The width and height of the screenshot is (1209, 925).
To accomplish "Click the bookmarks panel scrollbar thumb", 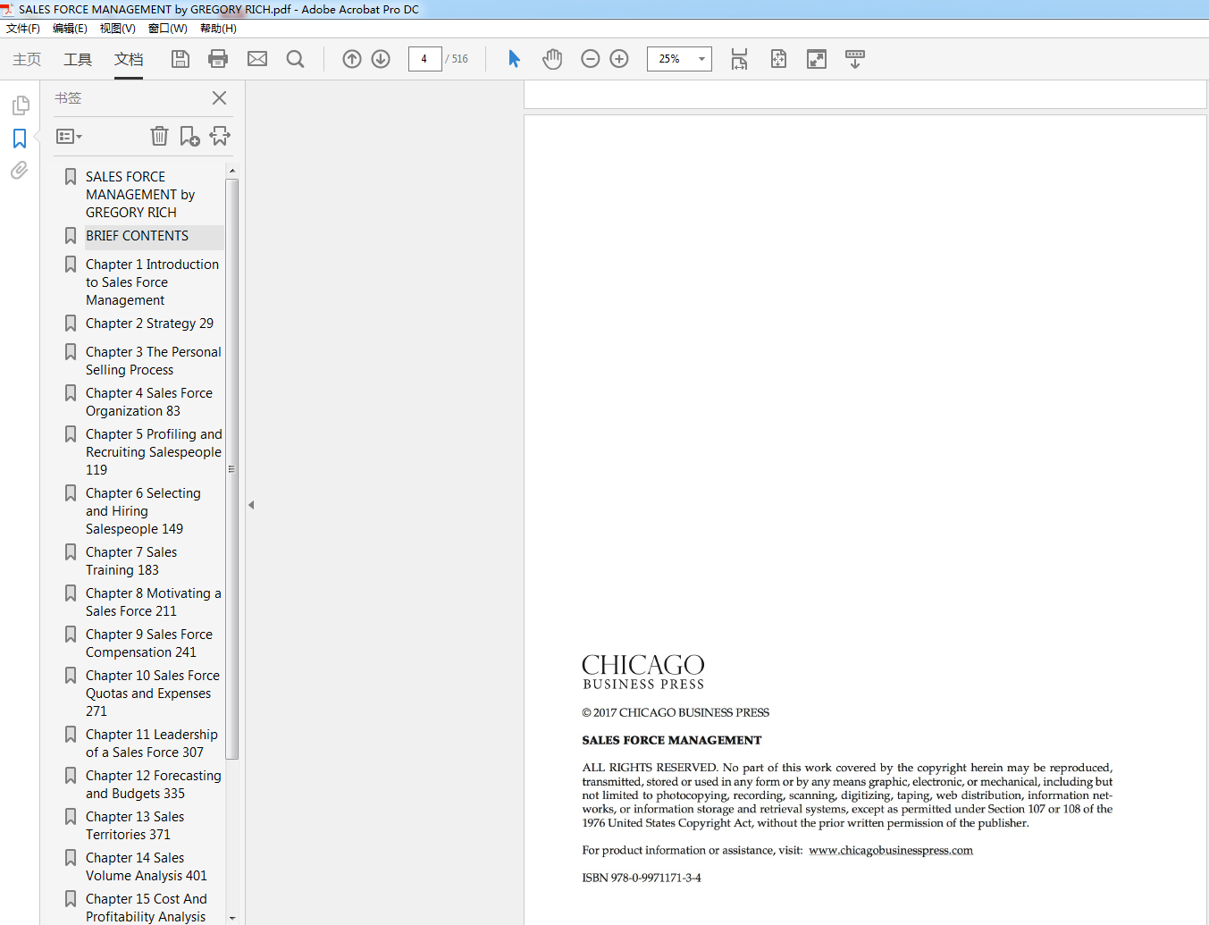I will tap(232, 469).
